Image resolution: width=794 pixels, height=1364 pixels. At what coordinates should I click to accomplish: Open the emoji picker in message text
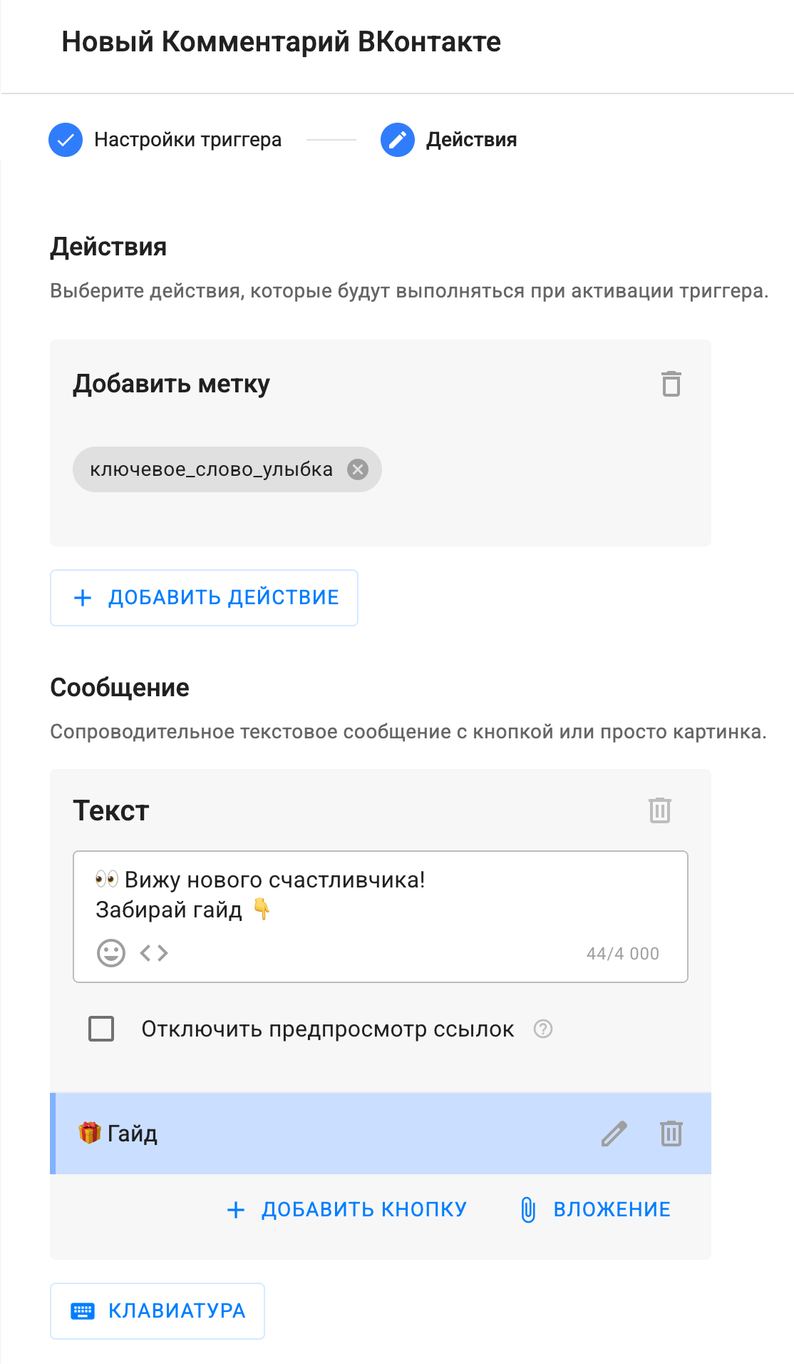111,953
